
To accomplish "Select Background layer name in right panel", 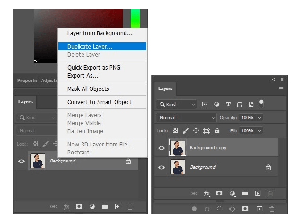I will pos(202,167).
